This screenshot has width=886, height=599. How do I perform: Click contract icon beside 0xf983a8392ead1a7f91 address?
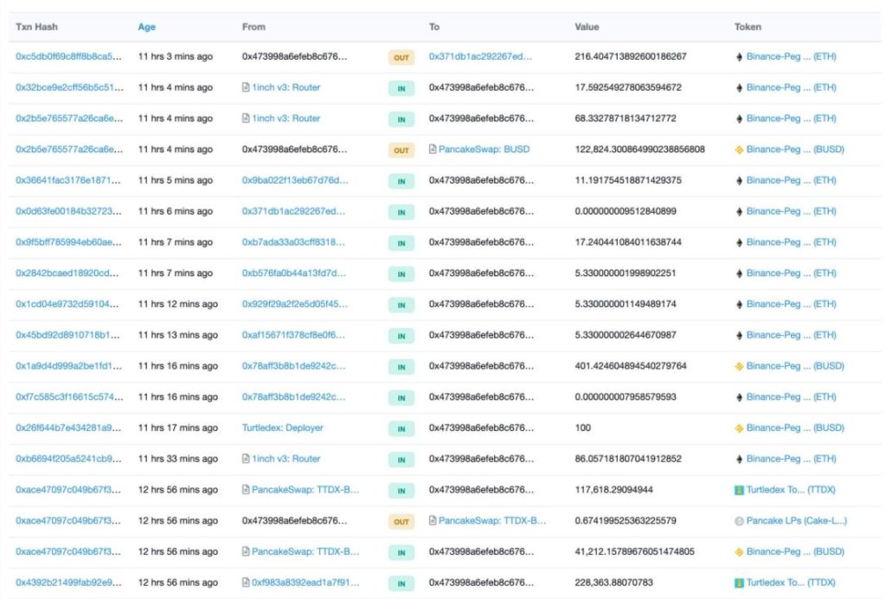pyautogui.click(x=246, y=583)
